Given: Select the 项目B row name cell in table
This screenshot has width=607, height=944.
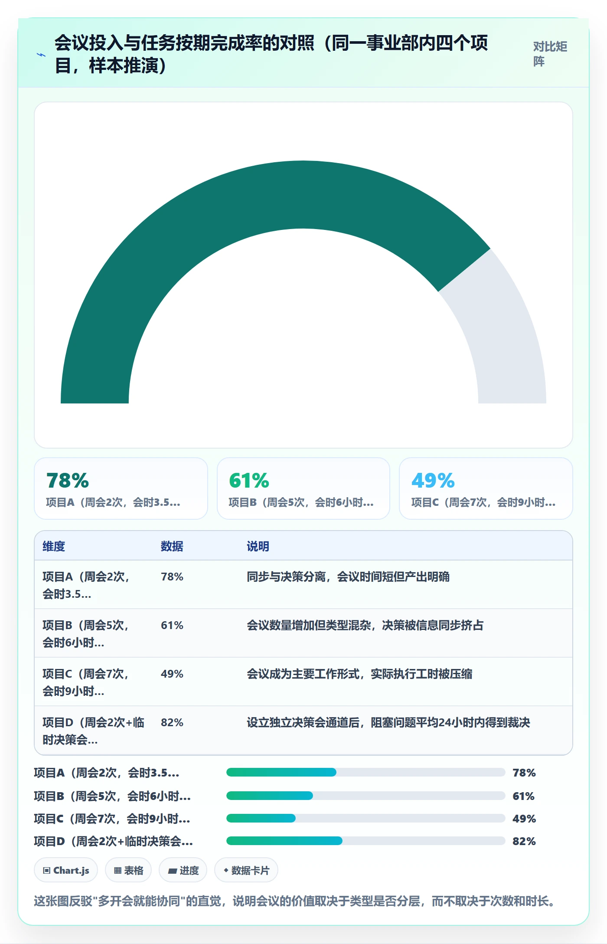Looking at the screenshot, I should pos(94,633).
